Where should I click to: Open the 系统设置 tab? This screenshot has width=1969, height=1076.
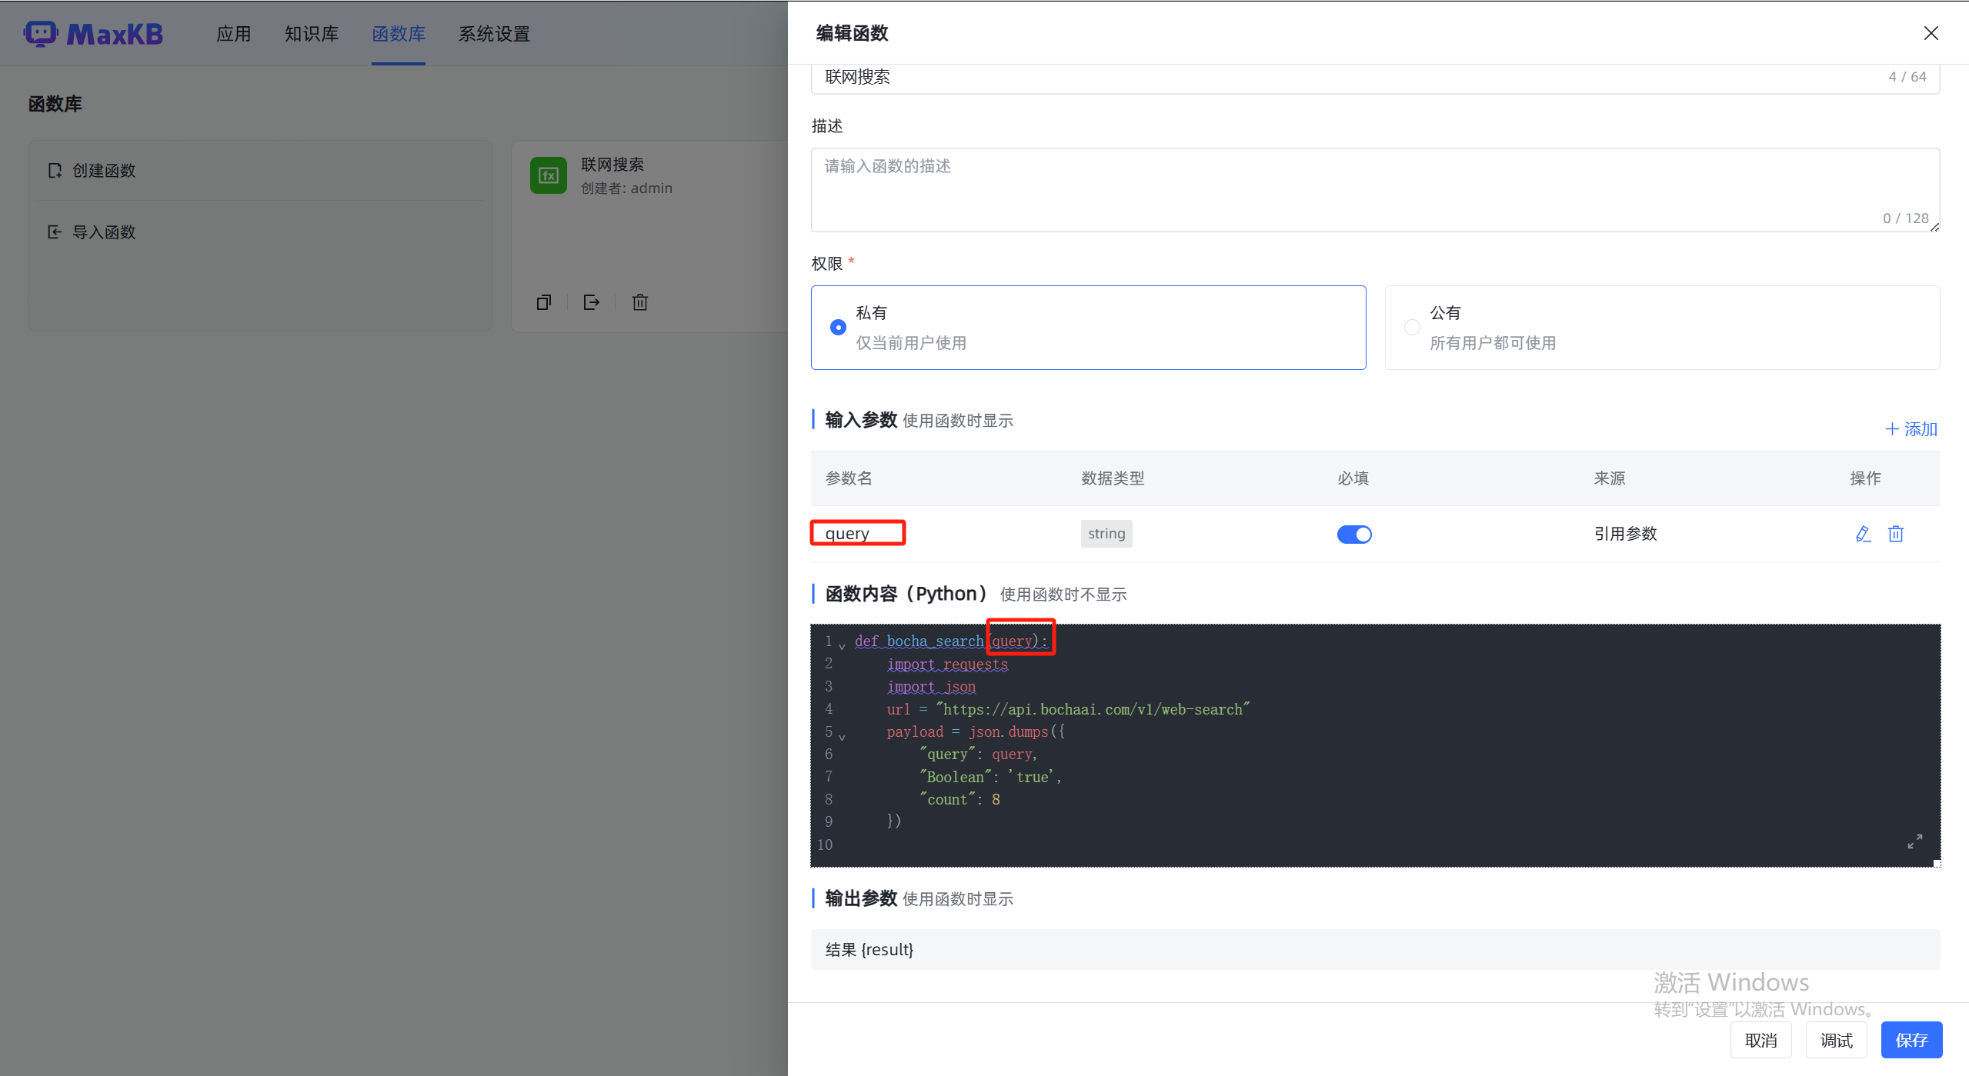[x=494, y=34]
